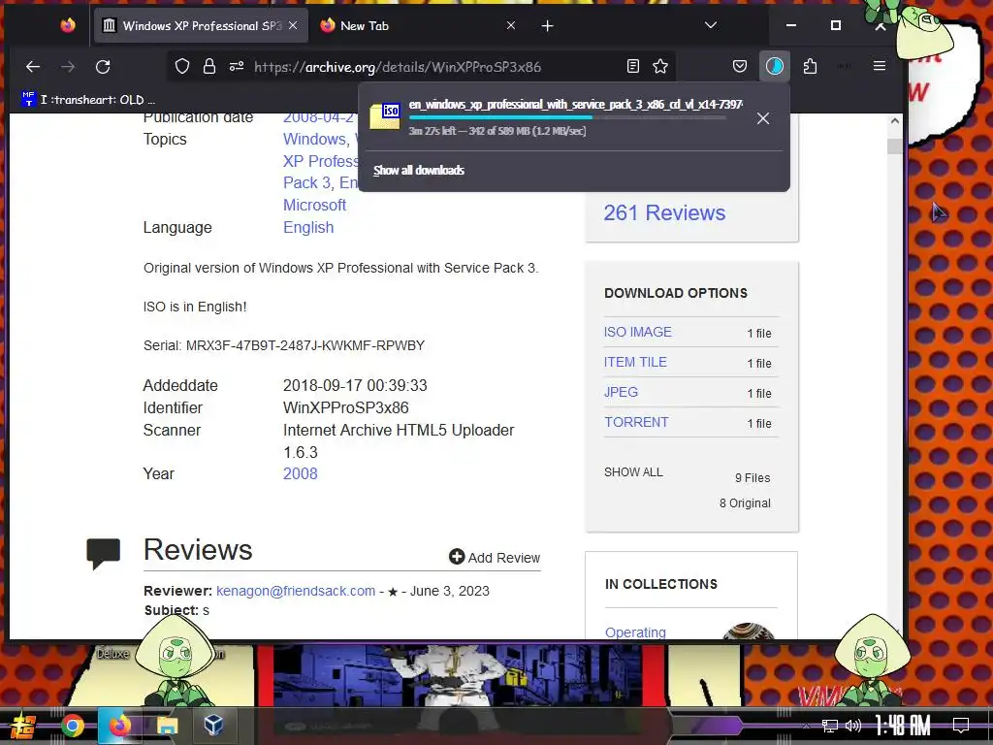
Task: Click the Operating collection link
Action: coord(635,632)
